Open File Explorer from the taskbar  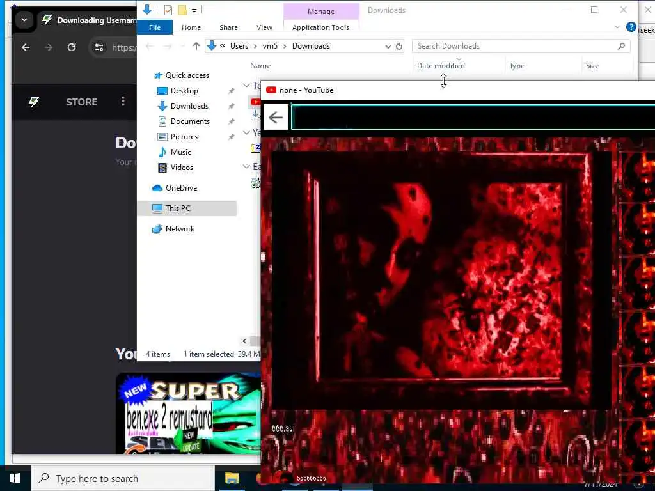pyautogui.click(x=232, y=478)
